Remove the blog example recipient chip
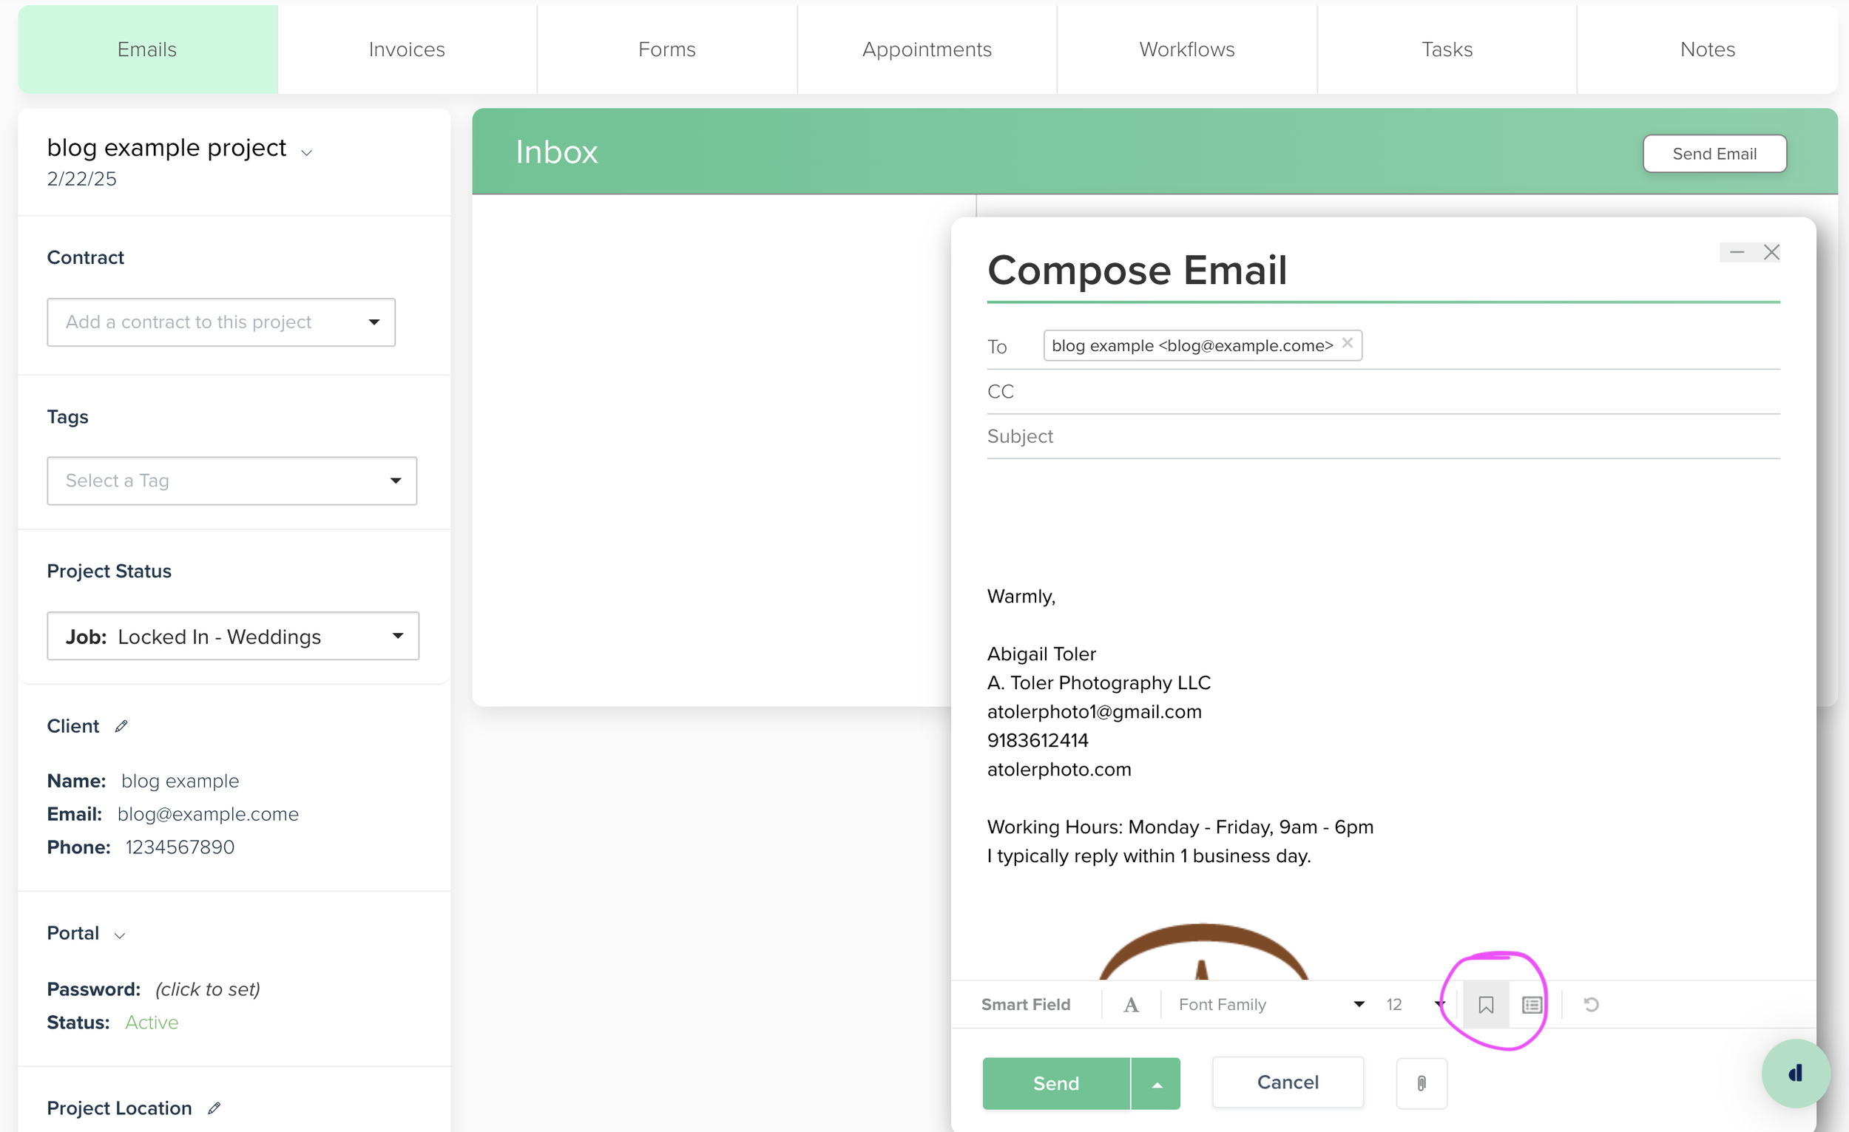Screen dimensions: 1849x1132 click(1347, 343)
